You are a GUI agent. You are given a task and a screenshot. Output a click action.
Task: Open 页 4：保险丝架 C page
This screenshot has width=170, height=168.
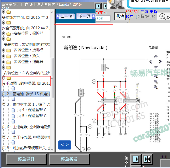(32, 110)
